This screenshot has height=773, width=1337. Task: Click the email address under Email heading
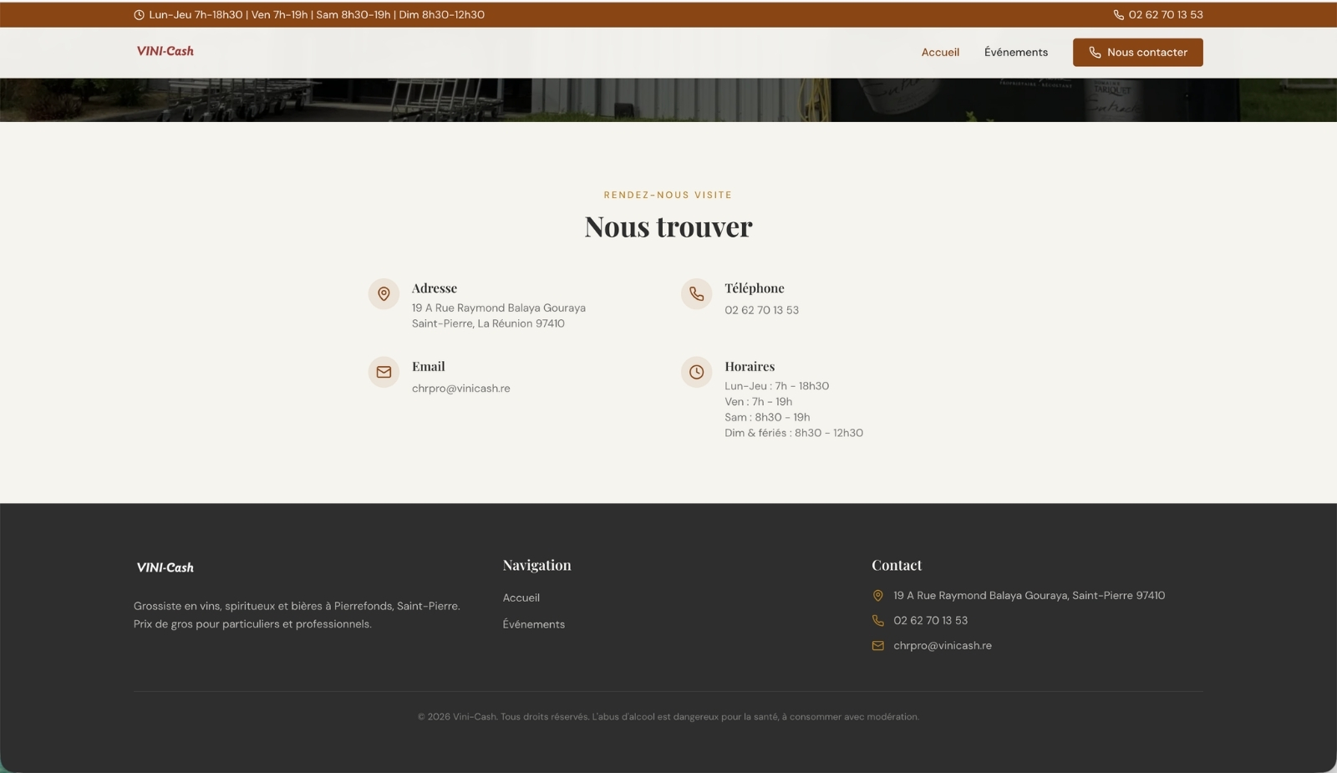point(461,389)
